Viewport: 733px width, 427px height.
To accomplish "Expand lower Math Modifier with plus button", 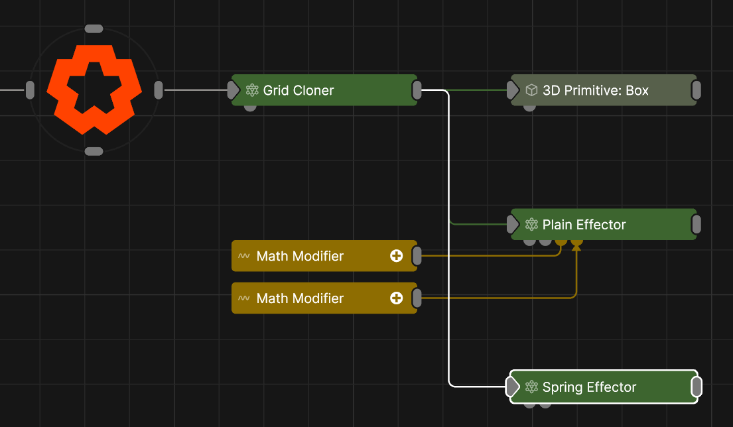I will 397,298.
